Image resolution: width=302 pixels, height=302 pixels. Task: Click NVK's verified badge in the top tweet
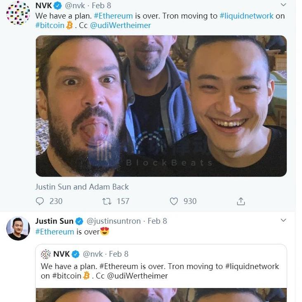click(x=58, y=6)
